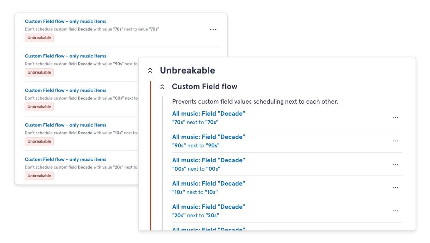Collapse the Custom Field flow group chevron
430x243 pixels.
coord(162,87)
